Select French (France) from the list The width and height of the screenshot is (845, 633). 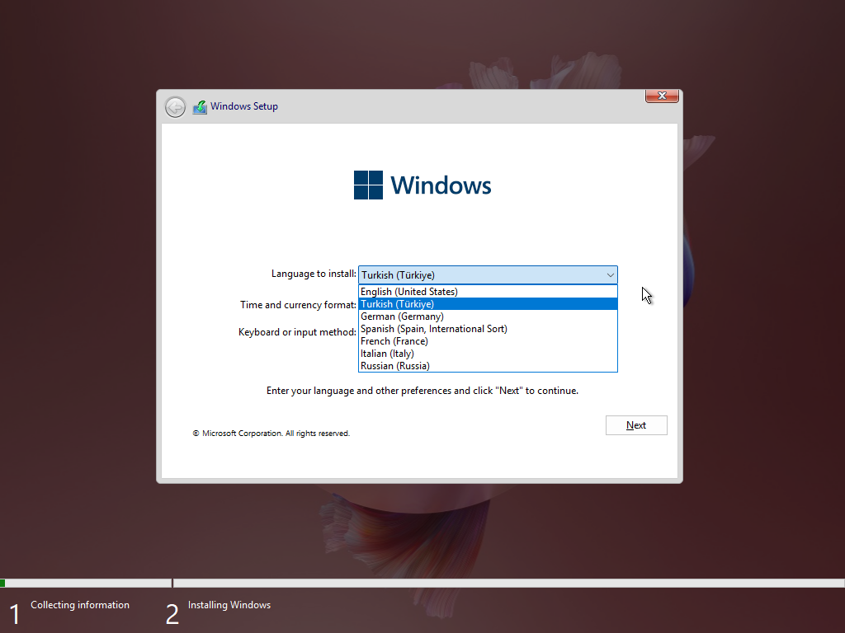(x=488, y=341)
